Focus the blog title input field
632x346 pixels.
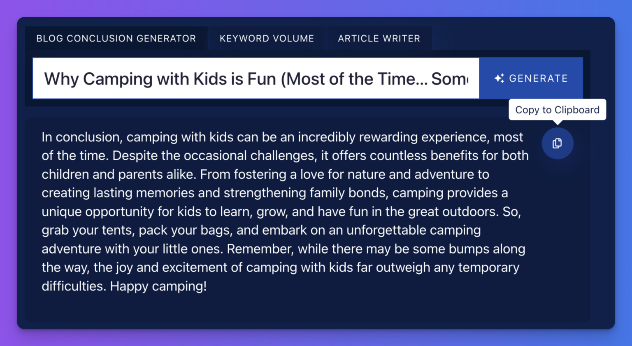tap(255, 78)
